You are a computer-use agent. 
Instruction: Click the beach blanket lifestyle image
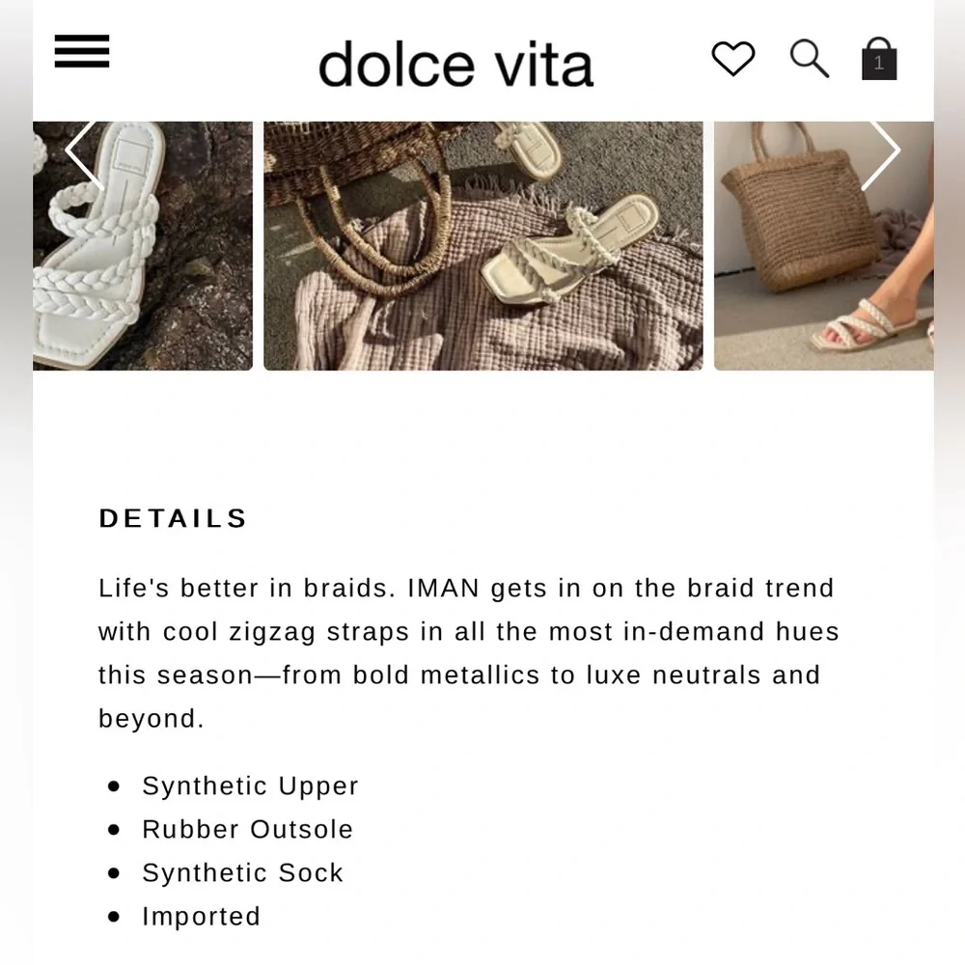(482, 243)
